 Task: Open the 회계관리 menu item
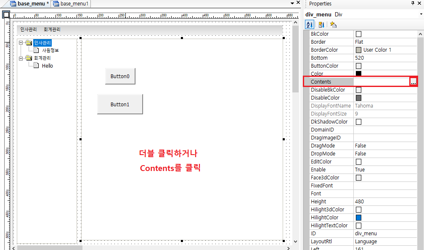point(52,29)
